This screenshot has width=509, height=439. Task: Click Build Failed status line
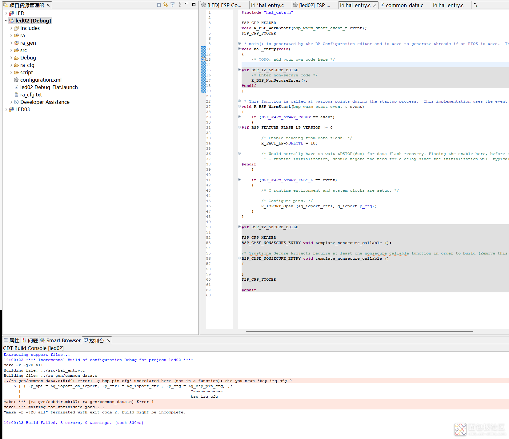tap(74, 423)
